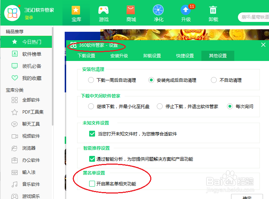The image size is (269, 199).
Task: Select 停止下载，并退出软件管家 option
Action: [x=160, y=106]
